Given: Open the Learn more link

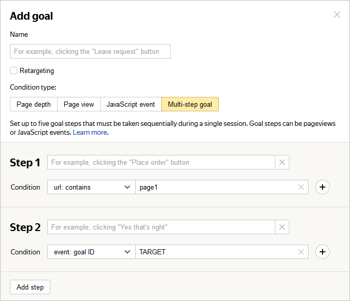Looking at the screenshot, I should click(90, 133).
